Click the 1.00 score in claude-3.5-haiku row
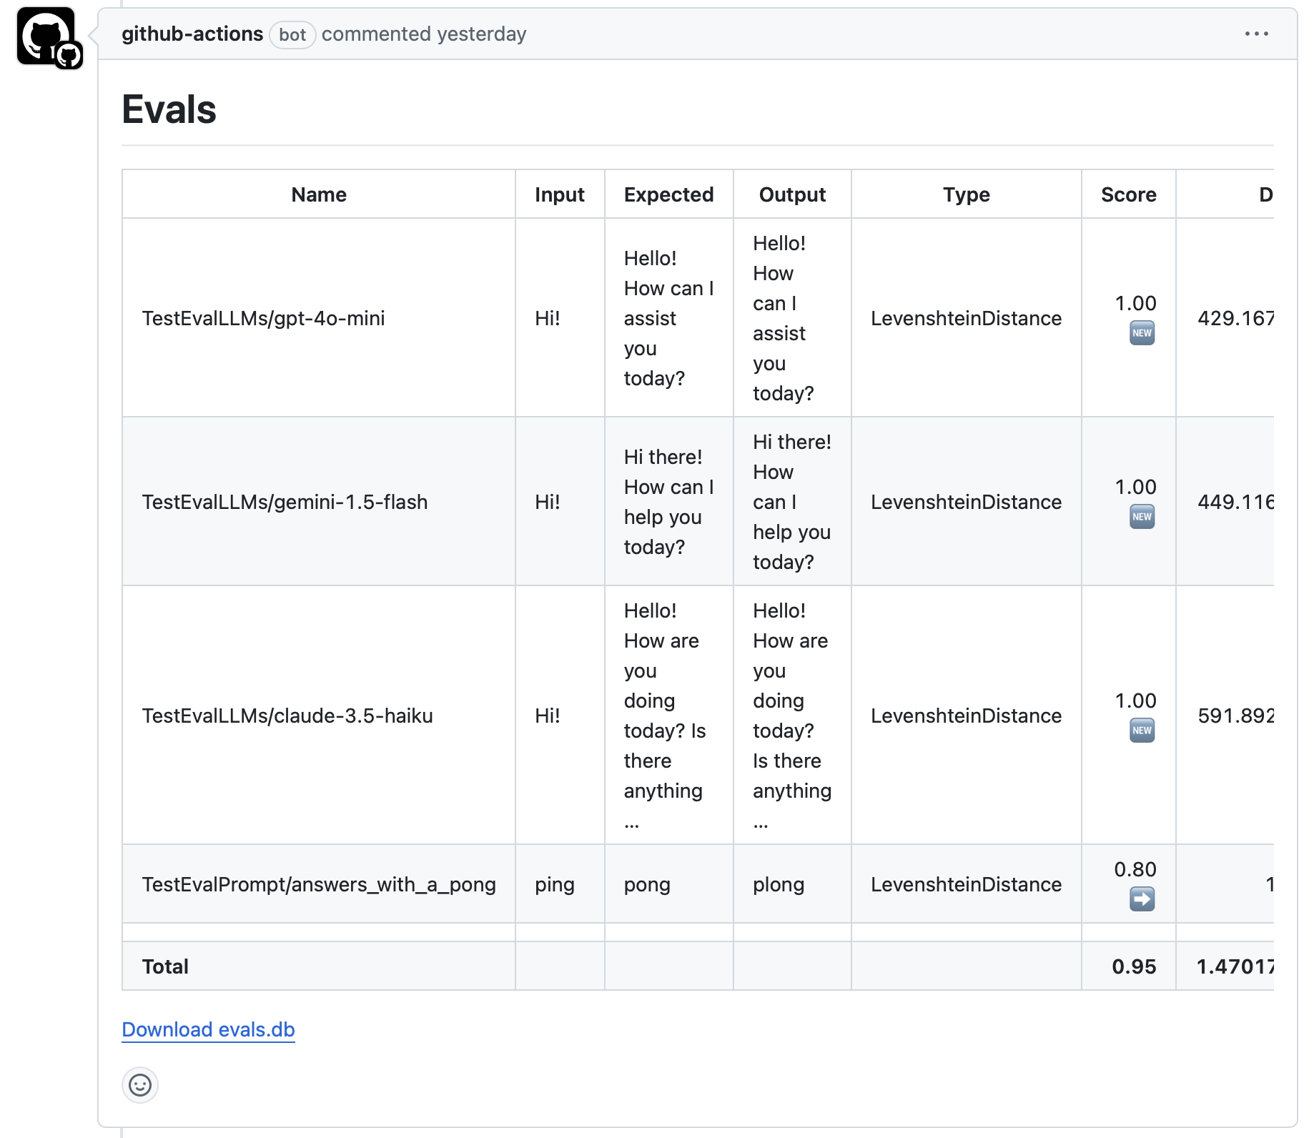The height and width of the screenshot is (1138, 1314). (1135, 701)
